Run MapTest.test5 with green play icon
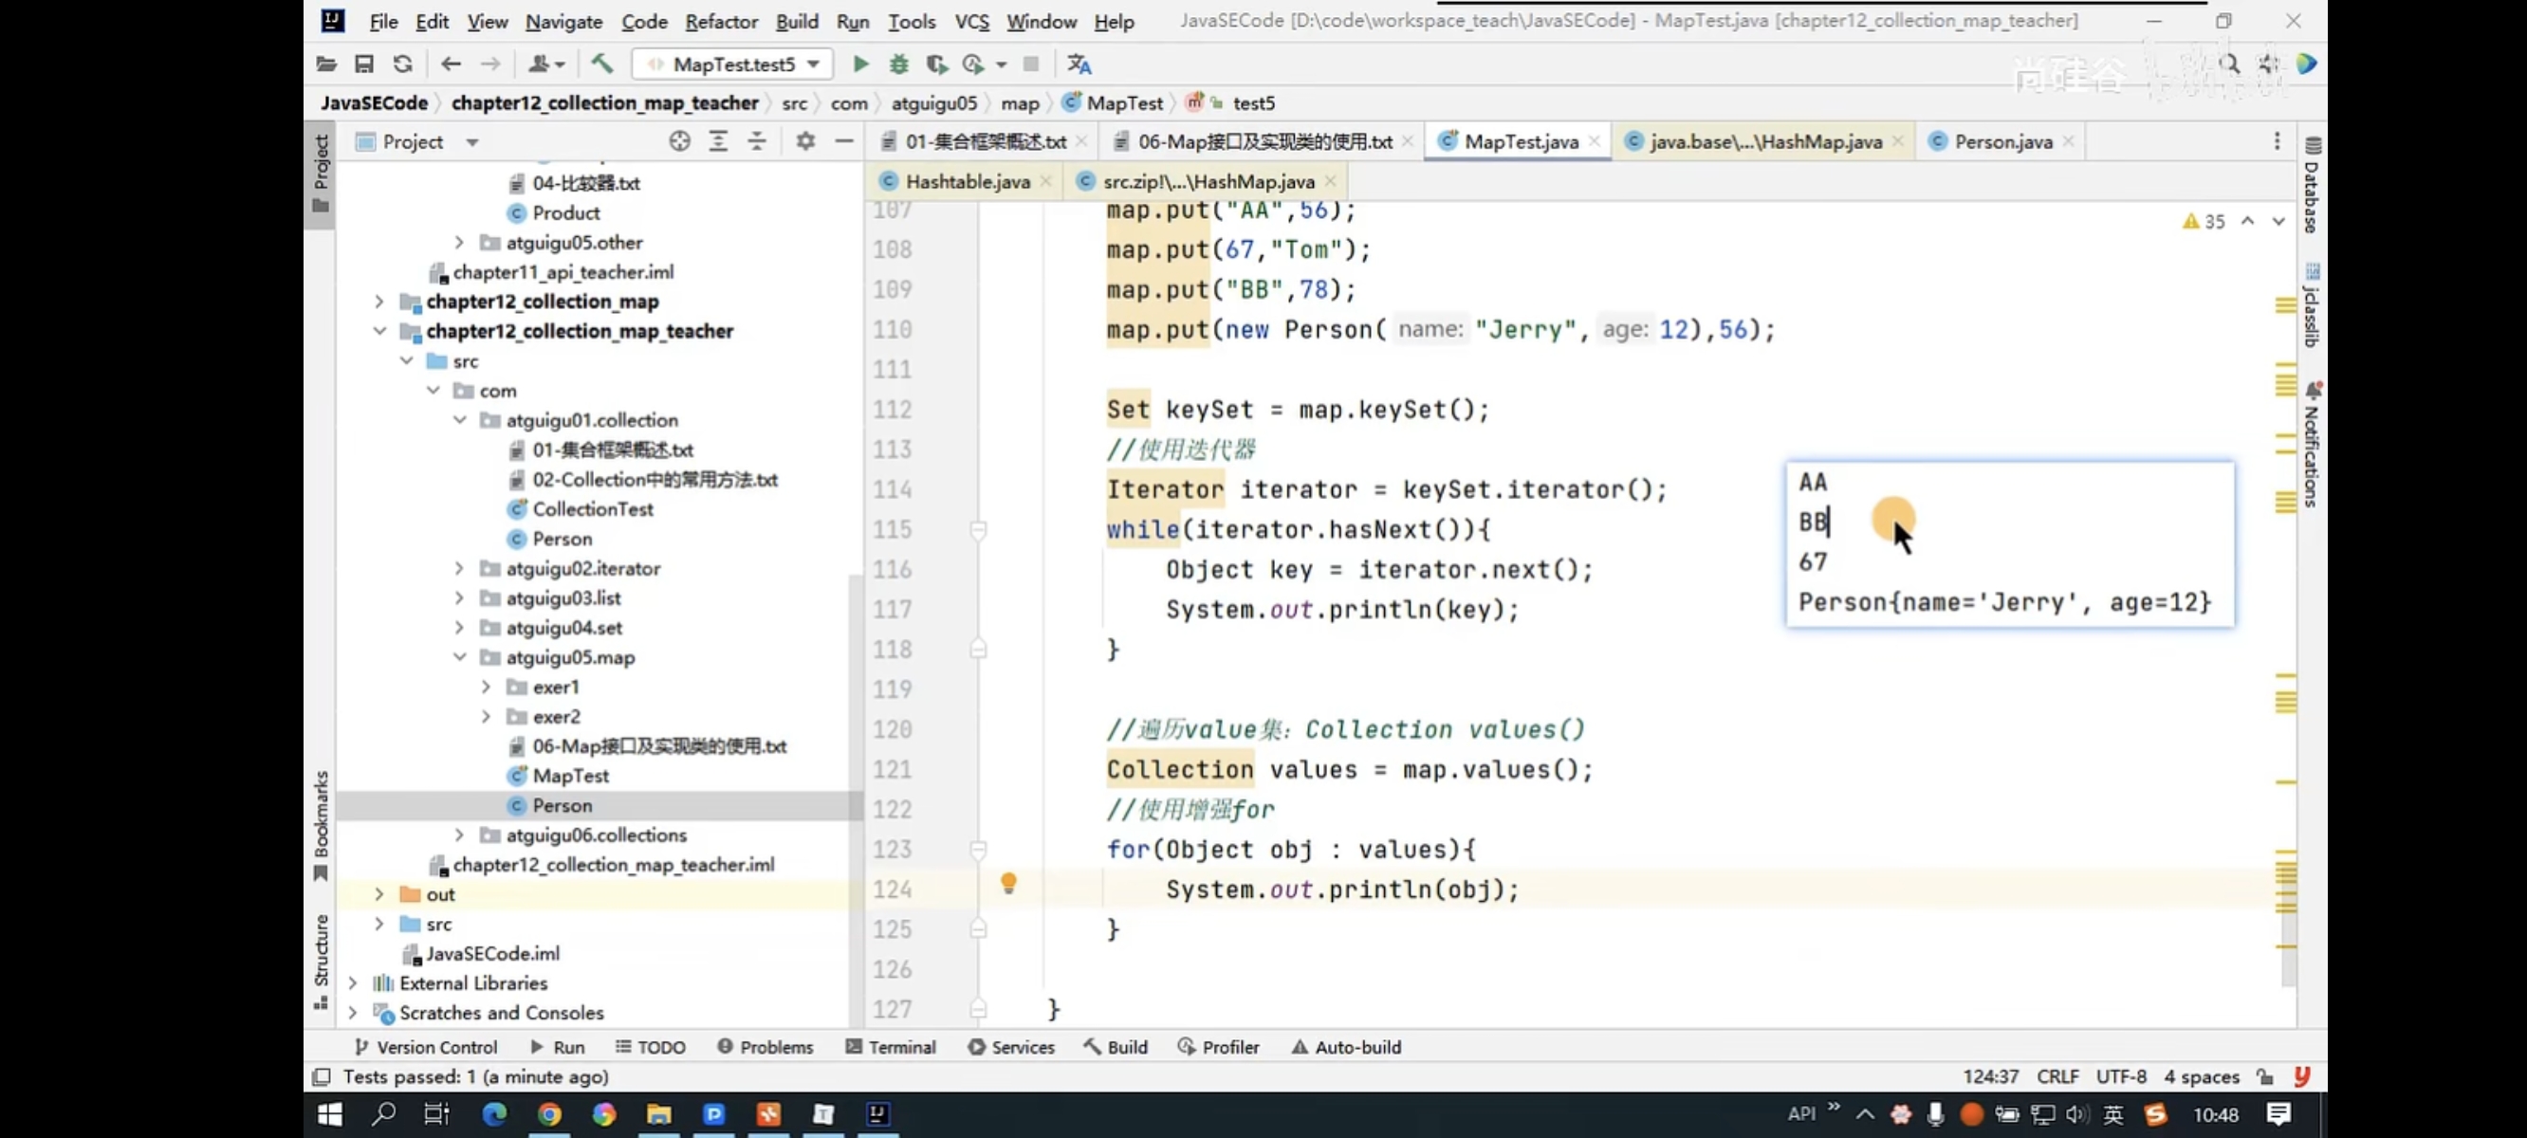This screenshot has height=1138, width=2527. 860,64
